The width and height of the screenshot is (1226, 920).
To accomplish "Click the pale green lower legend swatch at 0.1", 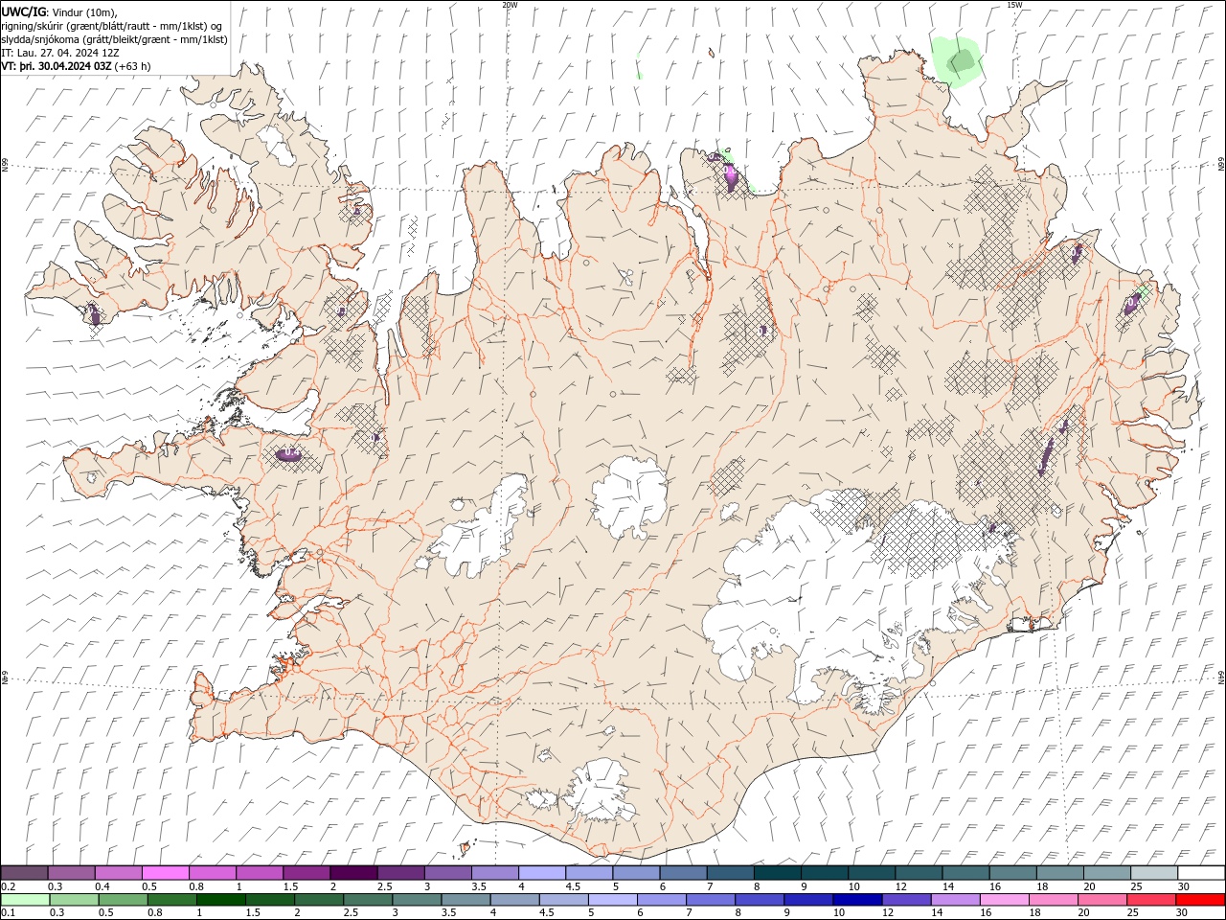I will click(x=25, y=900).
